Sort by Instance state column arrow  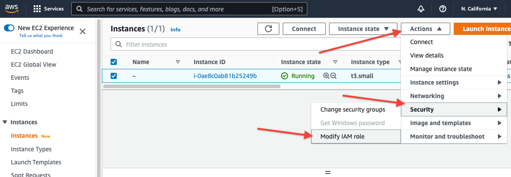[x=335, y=62]
